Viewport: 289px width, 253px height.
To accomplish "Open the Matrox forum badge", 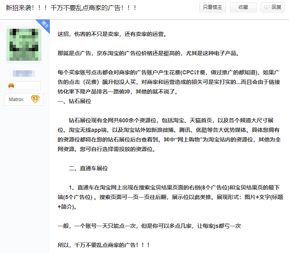I will coord(24,100).
